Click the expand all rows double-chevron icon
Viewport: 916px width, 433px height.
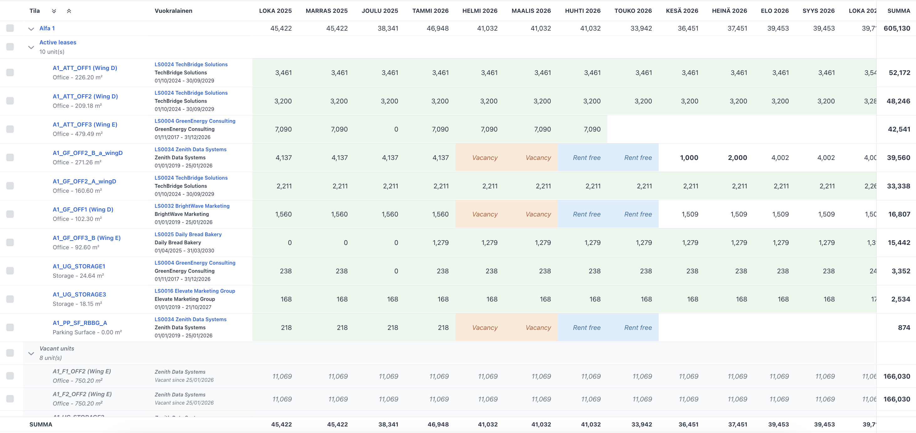coord(54,11)
